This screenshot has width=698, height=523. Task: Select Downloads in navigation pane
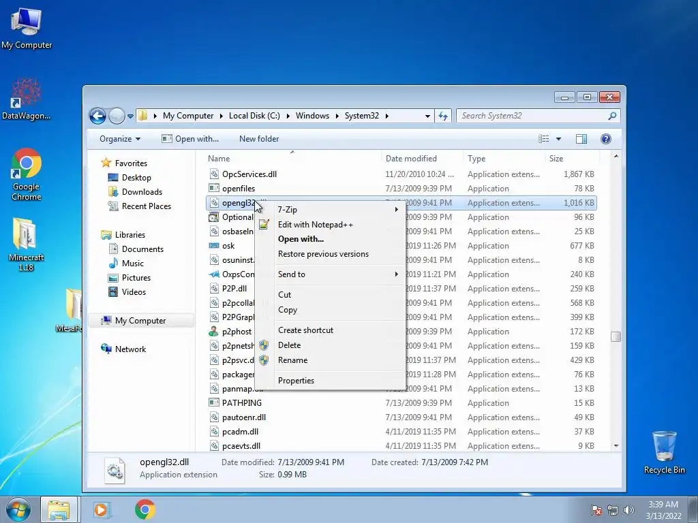click(136, 191)
